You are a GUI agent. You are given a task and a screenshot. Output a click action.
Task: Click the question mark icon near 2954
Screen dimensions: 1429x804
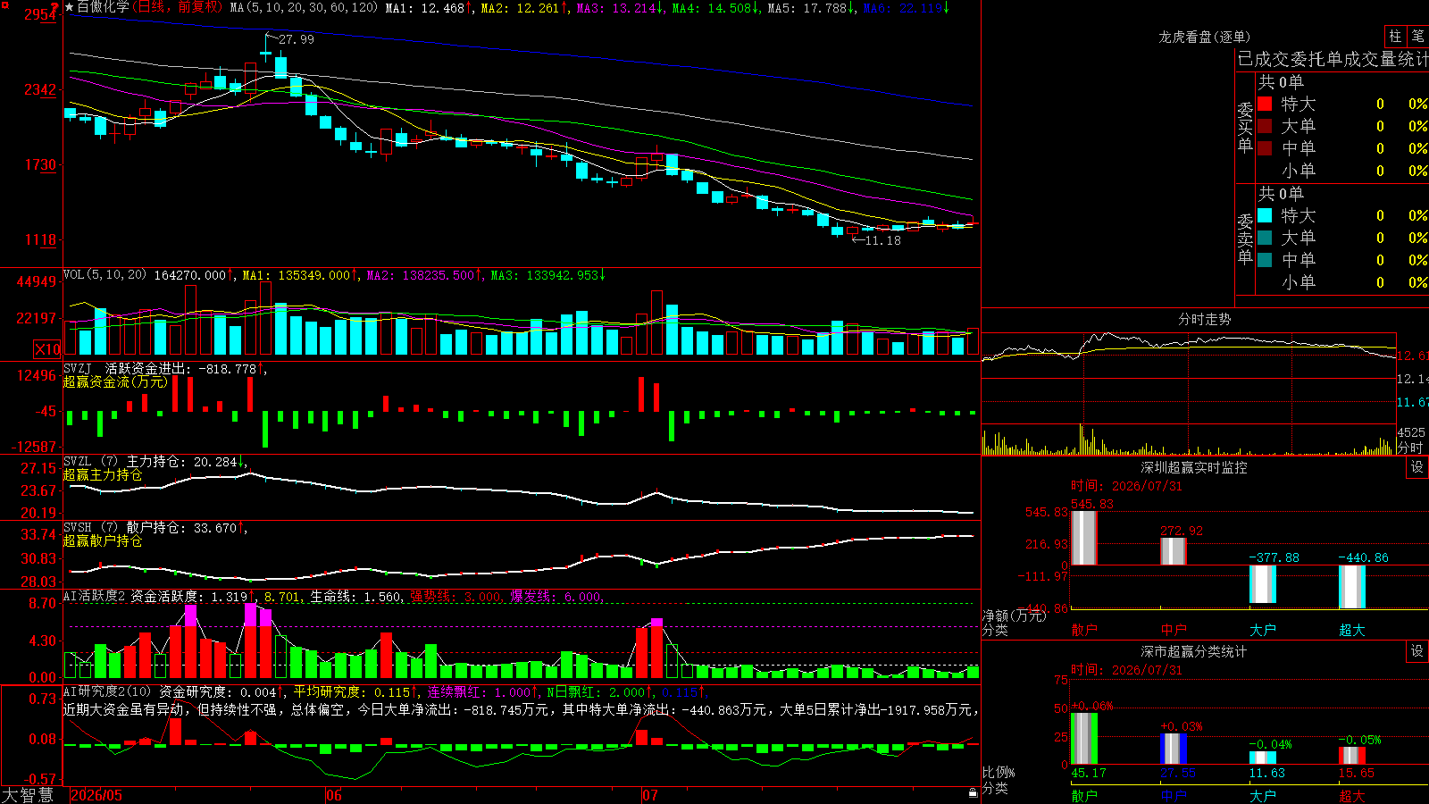click(x=54, y=7)
